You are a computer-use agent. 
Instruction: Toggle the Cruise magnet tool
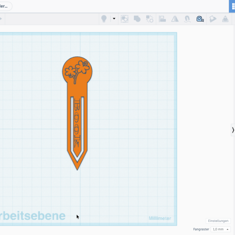click(188, 19)
